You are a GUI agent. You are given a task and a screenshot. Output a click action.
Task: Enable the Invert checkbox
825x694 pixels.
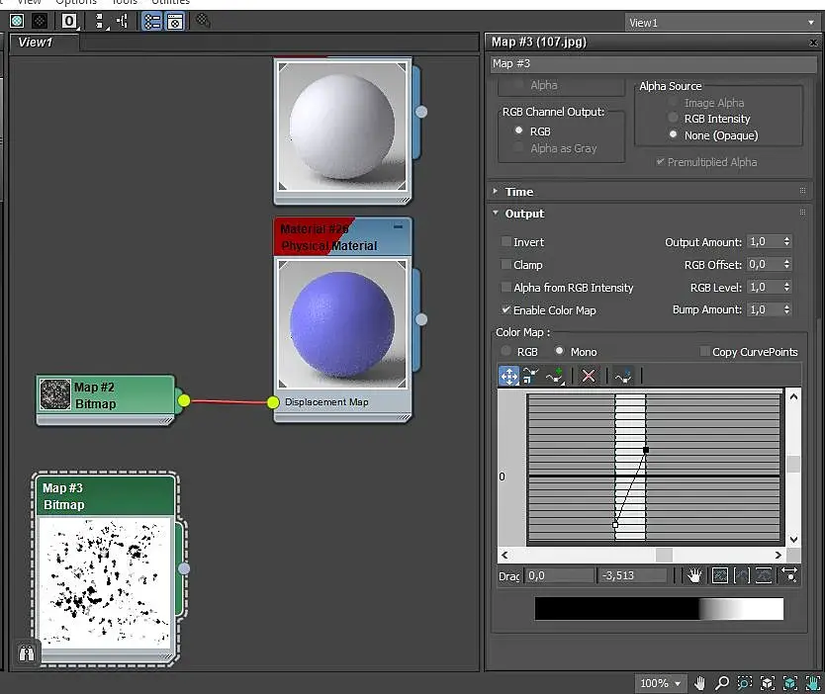coord(506,242)
